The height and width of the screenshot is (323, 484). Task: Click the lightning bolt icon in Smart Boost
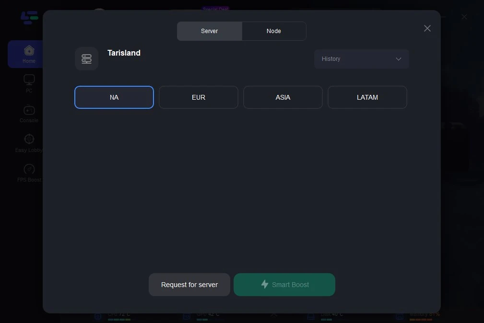264,284
